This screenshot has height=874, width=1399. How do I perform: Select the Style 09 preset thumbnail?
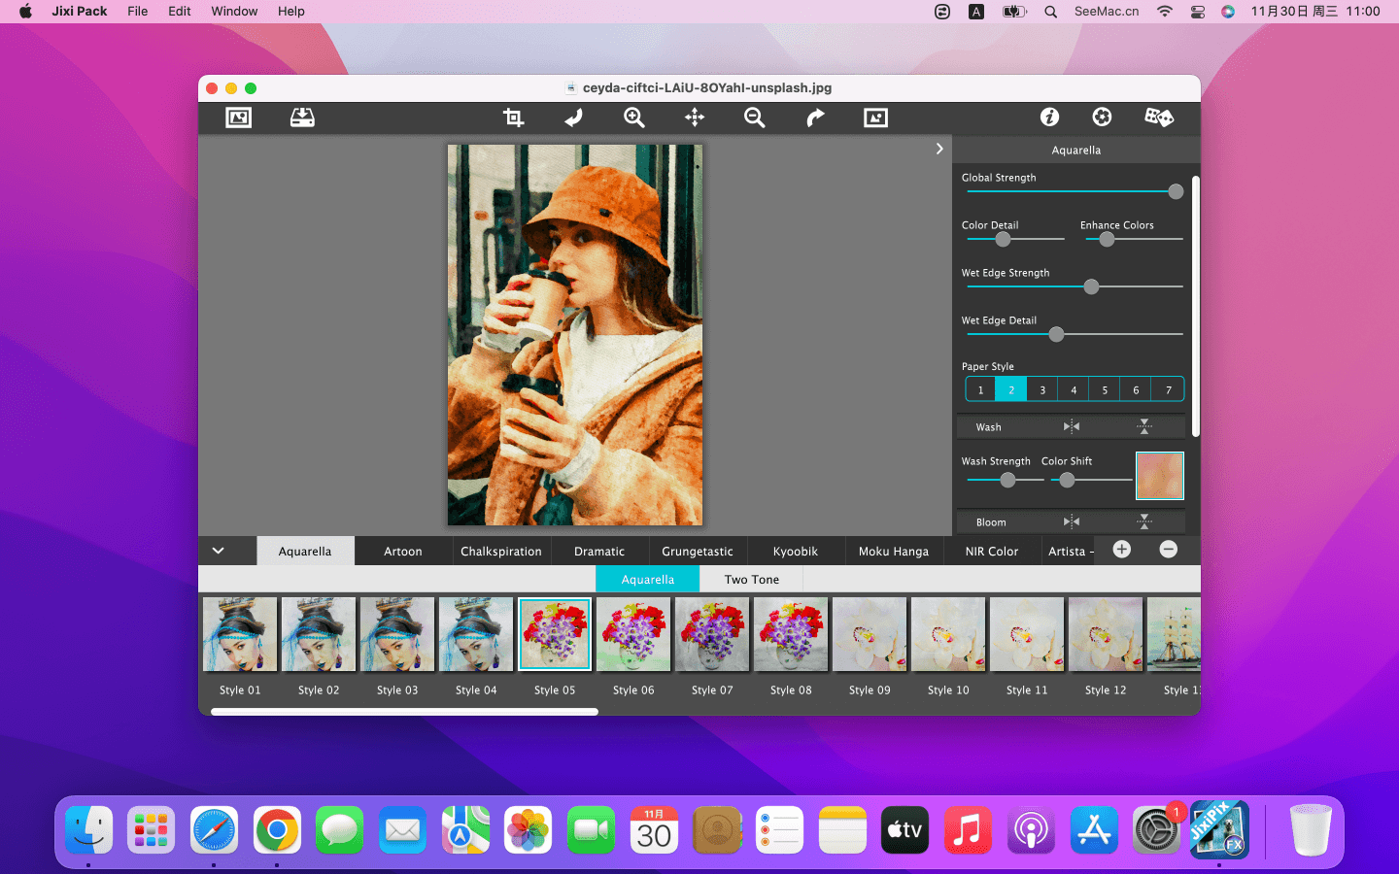pyautogui.click(x=870, y=635)
